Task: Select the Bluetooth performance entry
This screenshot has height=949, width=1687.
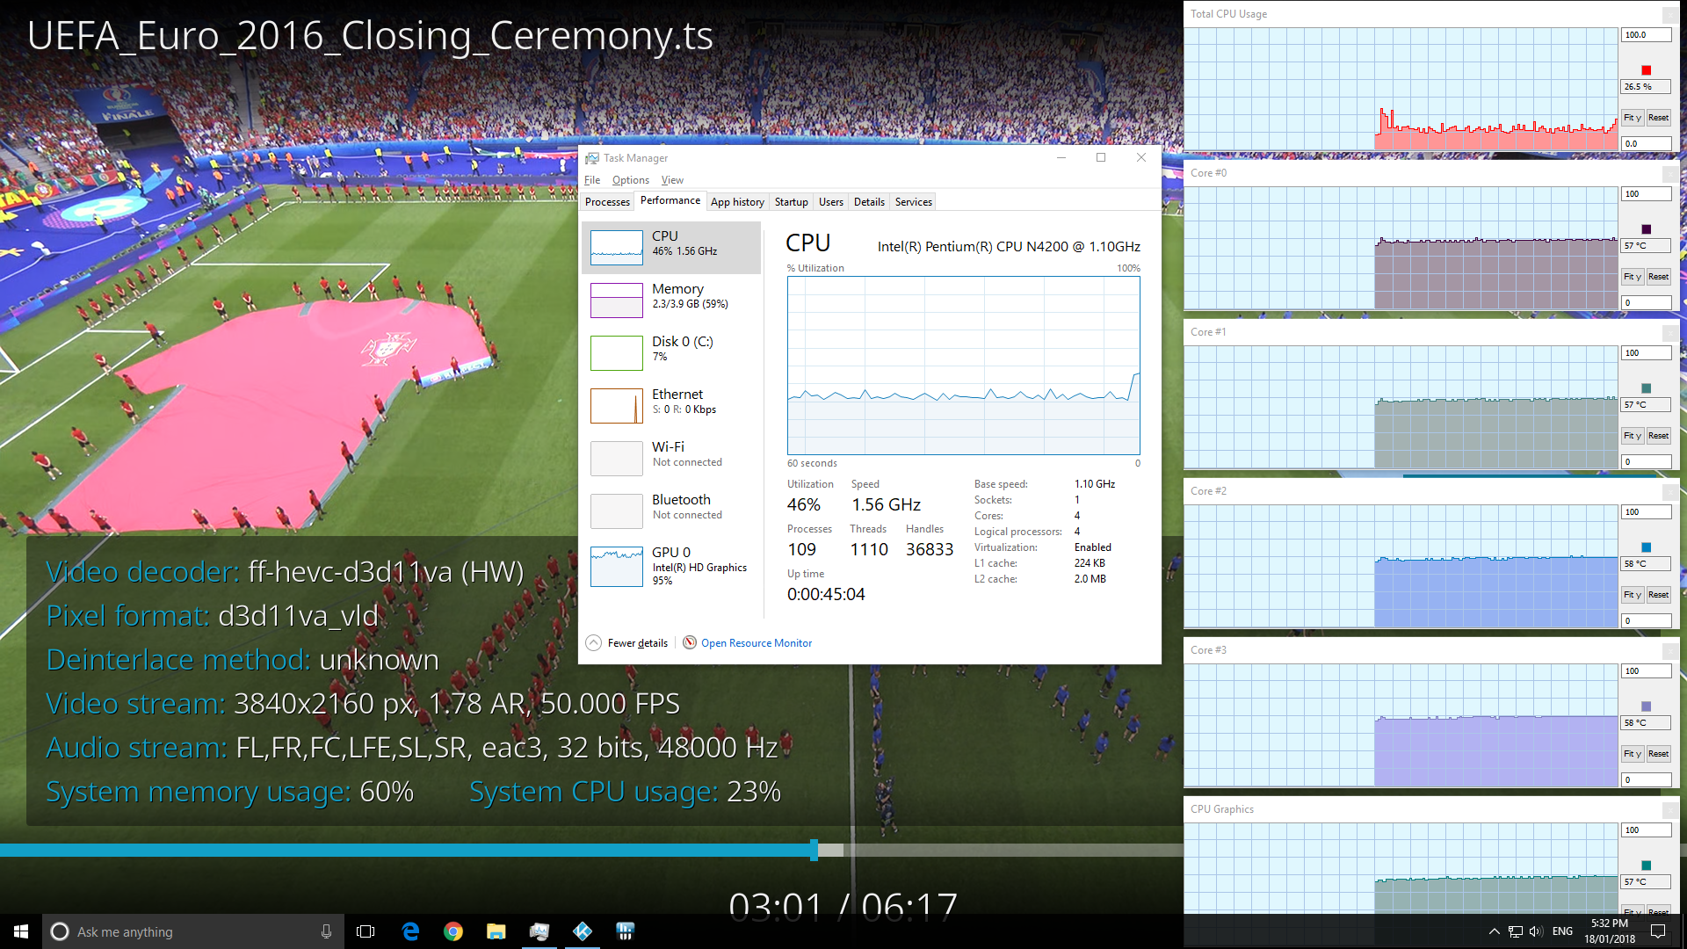Action: (x=671, y=511)
